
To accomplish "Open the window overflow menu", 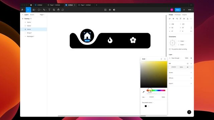I will coord(191,5).
